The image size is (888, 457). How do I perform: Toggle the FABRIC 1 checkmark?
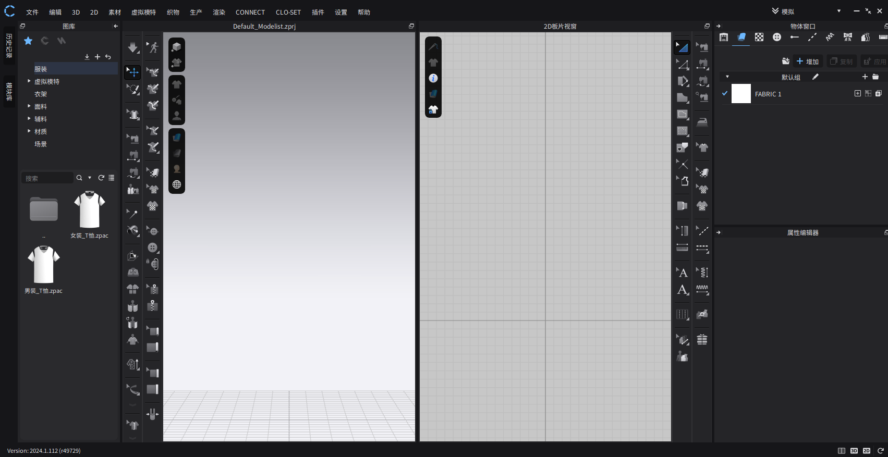pyautogui.click(x=724, y=94)
